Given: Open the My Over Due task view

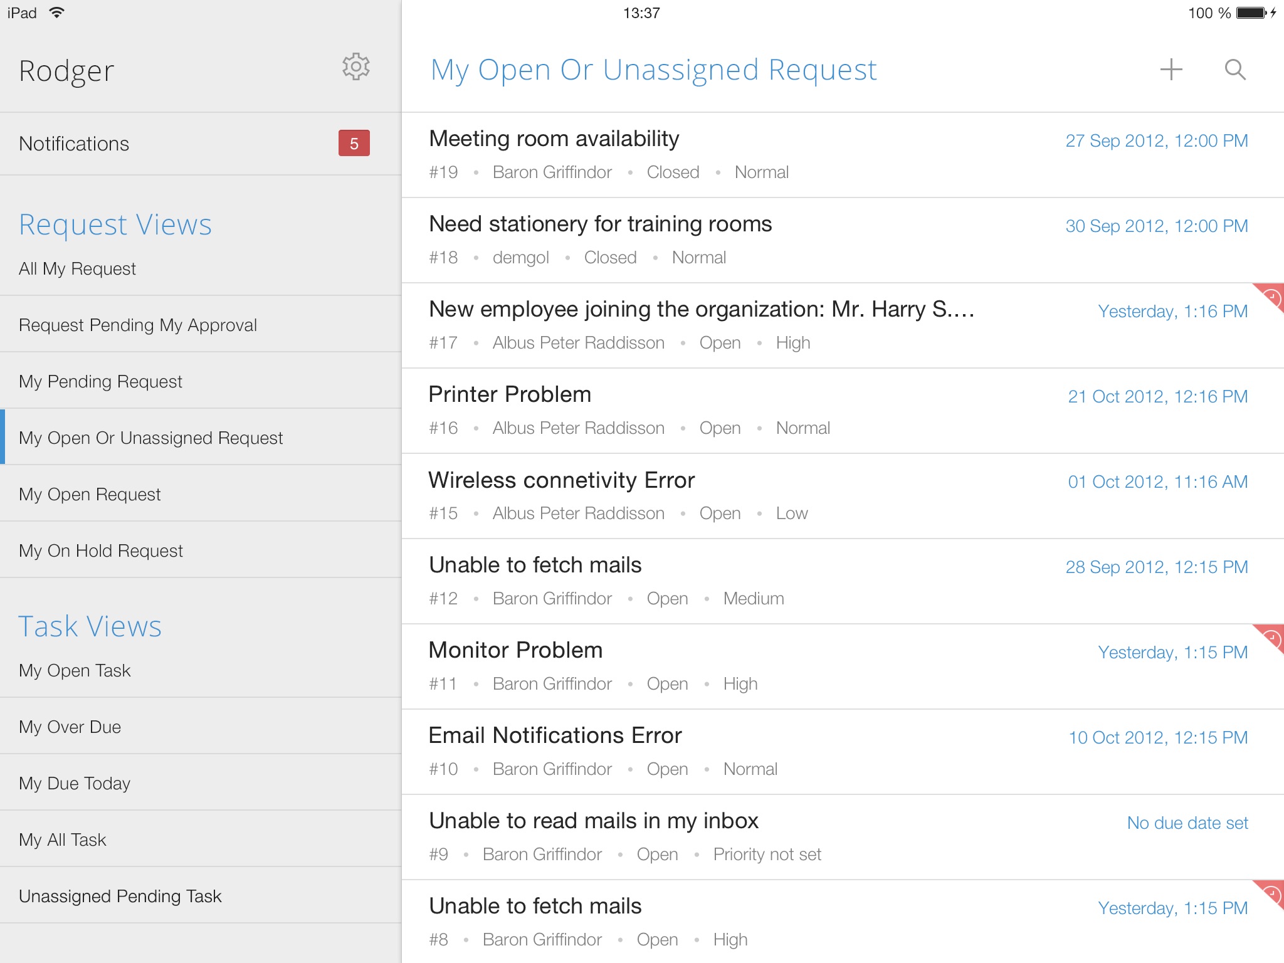Looking at the screenshot, I should coord(201,727).
